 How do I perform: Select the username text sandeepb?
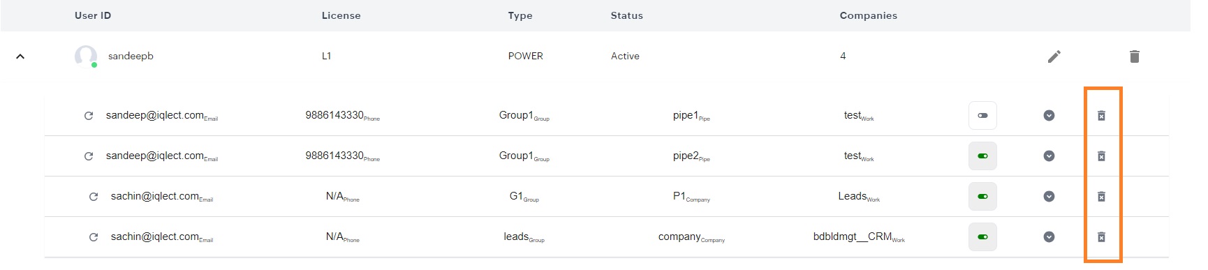tap(131, 56)
